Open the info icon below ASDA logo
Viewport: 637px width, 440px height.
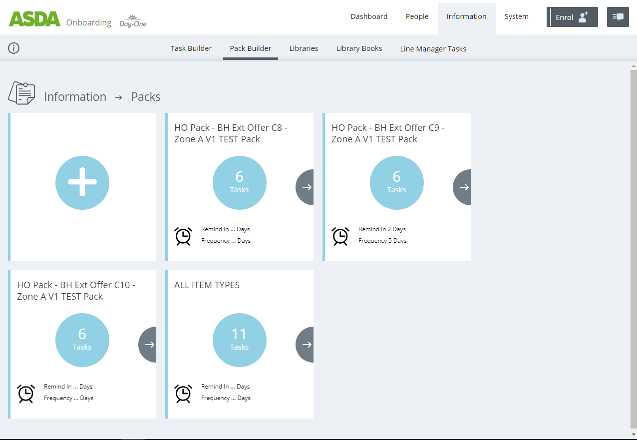click(14, 48)
